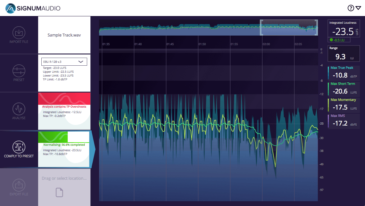Select the Import File icon
Image resolution: width=365 pixels, height=206 pixels.
point(19,33)
